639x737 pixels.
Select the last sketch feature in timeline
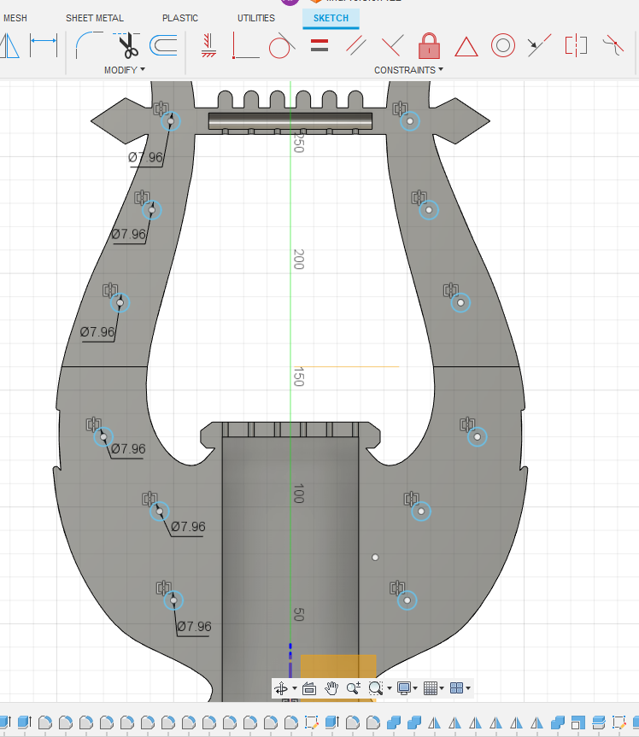tap(619, 722)
